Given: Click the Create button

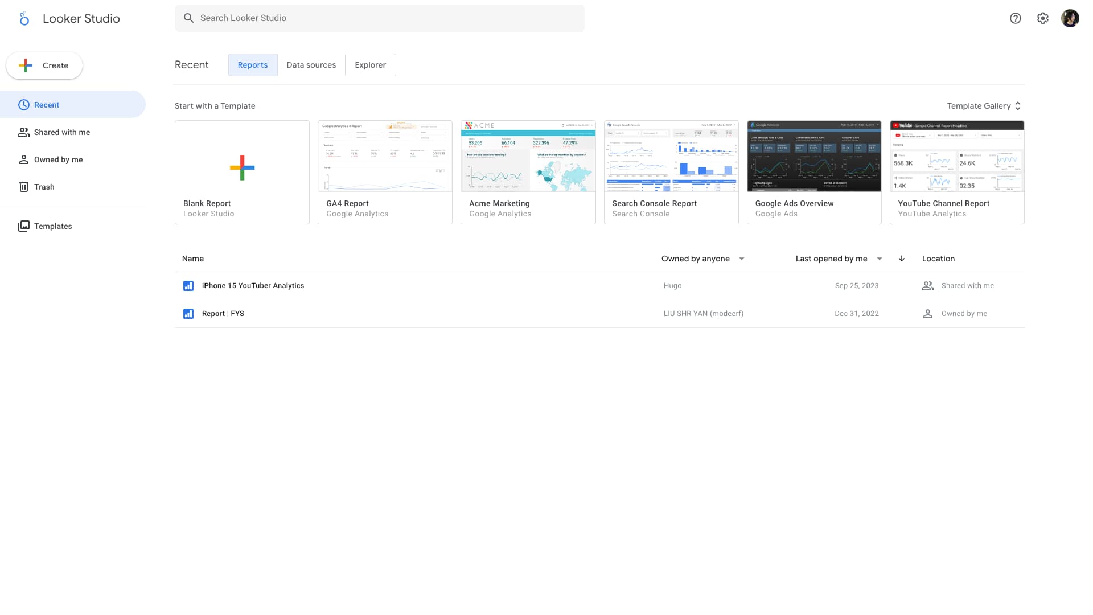Looking at the screenshot, I should coord(44,65).
